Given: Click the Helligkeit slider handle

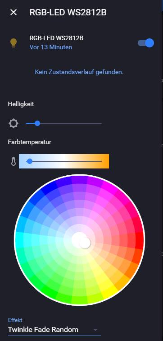Looking at the screenshot, I should point(37,123).
